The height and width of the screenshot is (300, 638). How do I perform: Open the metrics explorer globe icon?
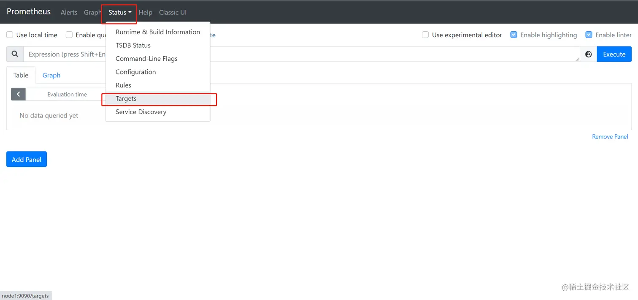589,54
